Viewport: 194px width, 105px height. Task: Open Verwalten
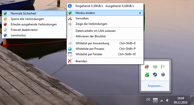point(105,18)
